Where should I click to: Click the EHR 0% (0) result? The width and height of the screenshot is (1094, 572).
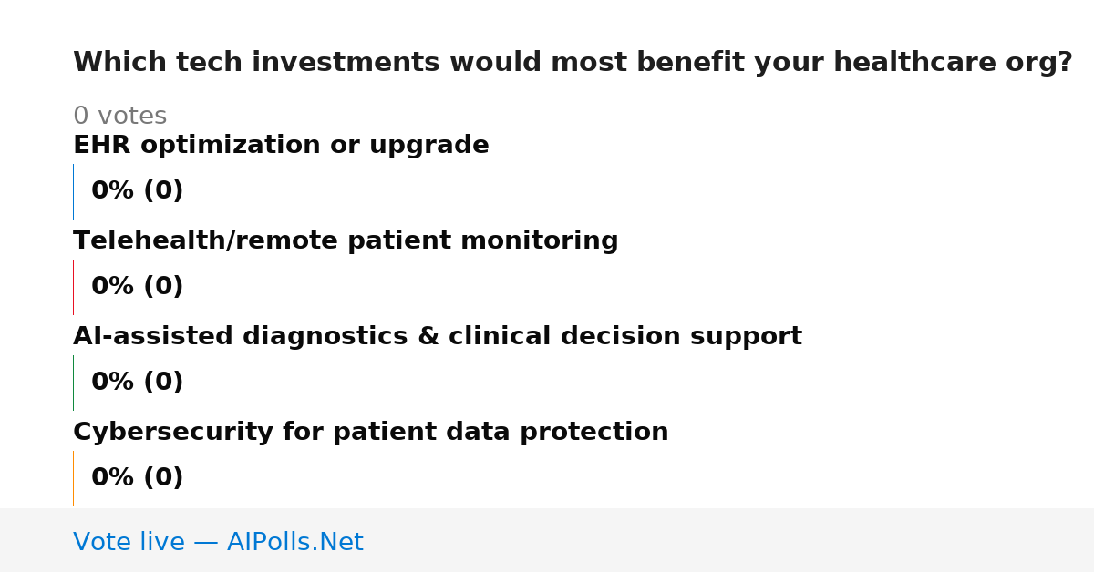coord(138,191)
